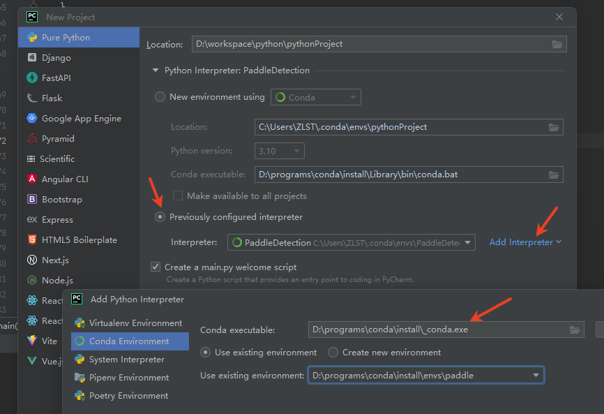Viewport: 604px width, 414px height.
Task: Choose Flask project type label
Action: pyautogui.click(x=52, y=98)
